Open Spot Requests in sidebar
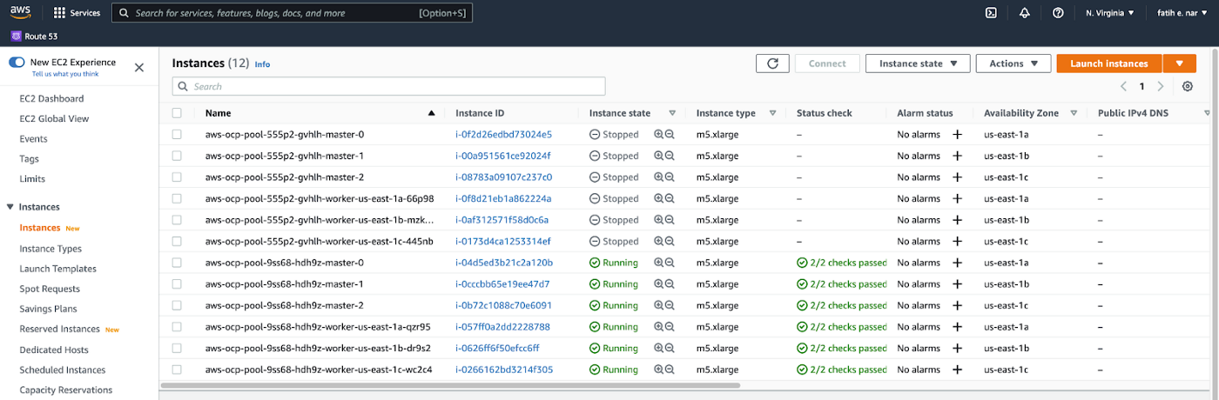This screenshot has width=1219, height=400. [50, 289]
